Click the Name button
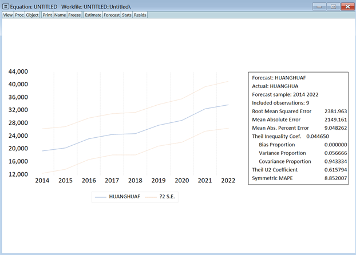 [x=60, y=15]
